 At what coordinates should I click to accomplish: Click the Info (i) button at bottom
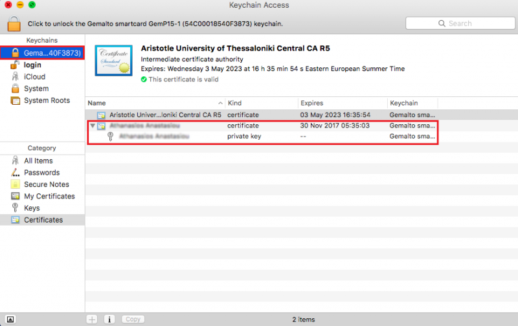[x=109, y=320]
